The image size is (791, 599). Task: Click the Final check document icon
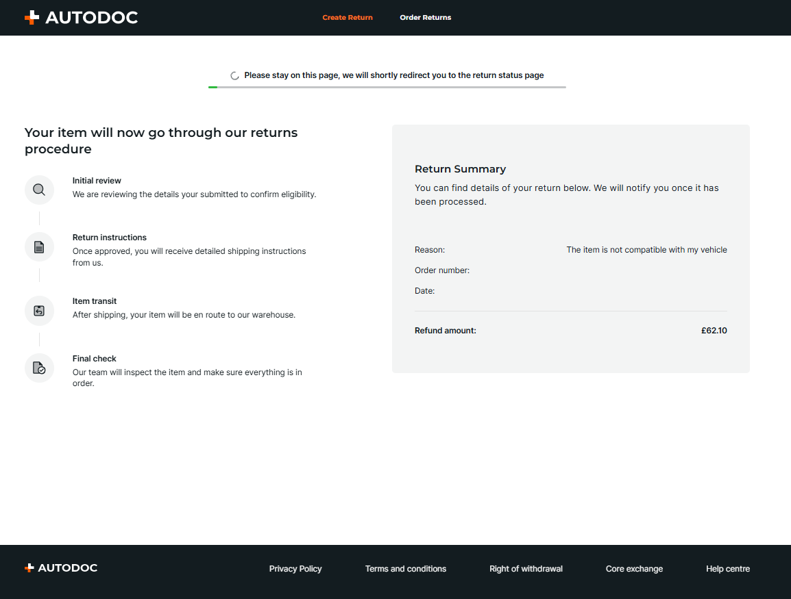(39, 368)
